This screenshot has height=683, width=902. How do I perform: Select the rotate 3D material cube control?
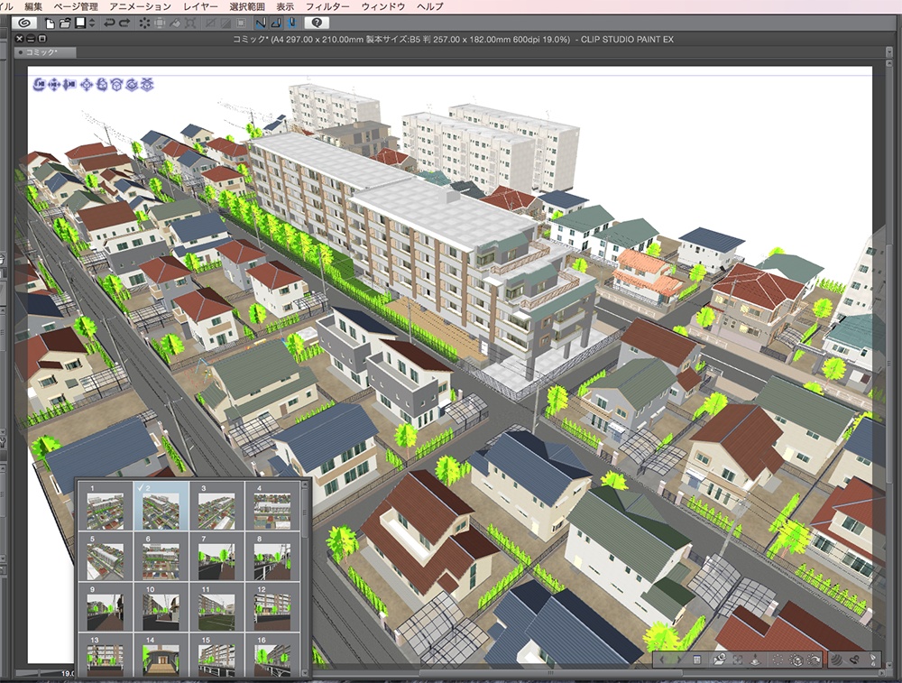pyautogui.click(x=118, y=84)
